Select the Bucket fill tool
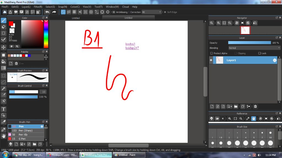This screenshot has height=158, width=282. coord(3,62)
